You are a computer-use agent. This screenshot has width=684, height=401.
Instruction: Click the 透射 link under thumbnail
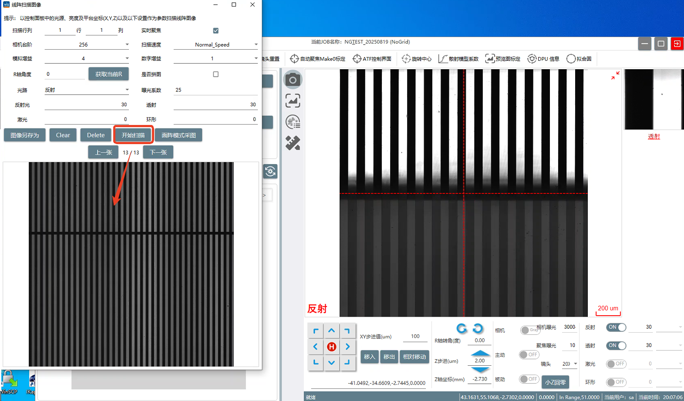point(654,136)
